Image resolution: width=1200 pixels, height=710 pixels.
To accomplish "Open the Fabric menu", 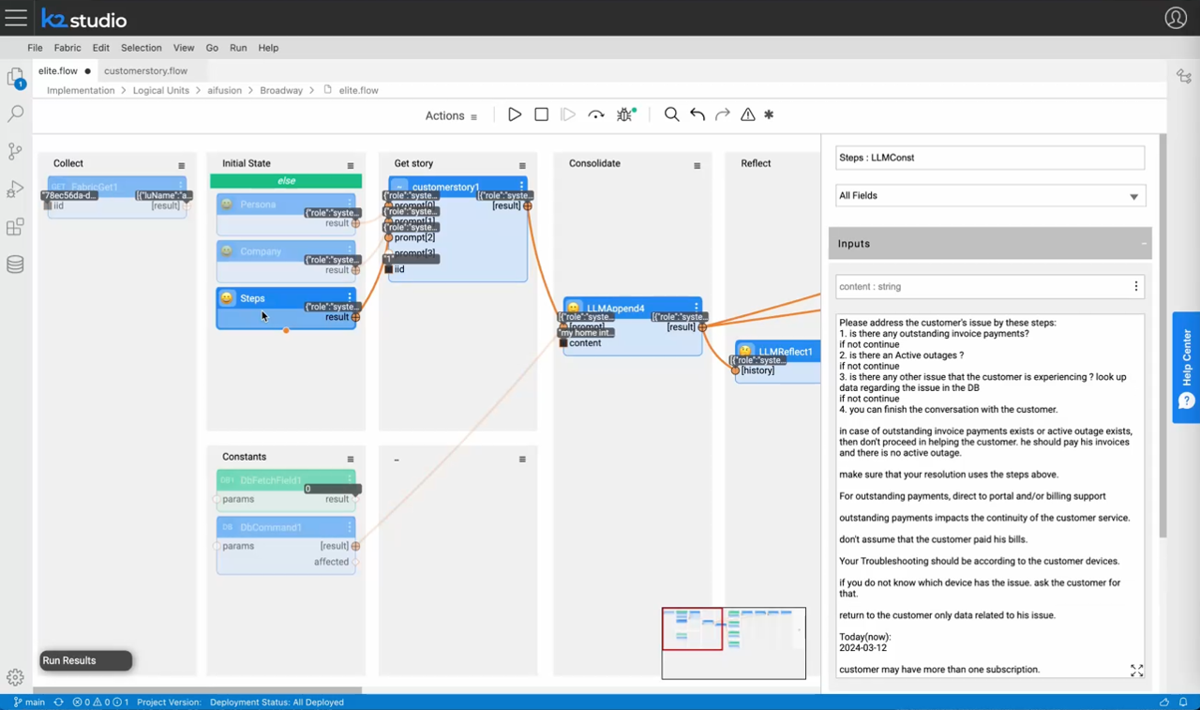I will pos(67,48).
